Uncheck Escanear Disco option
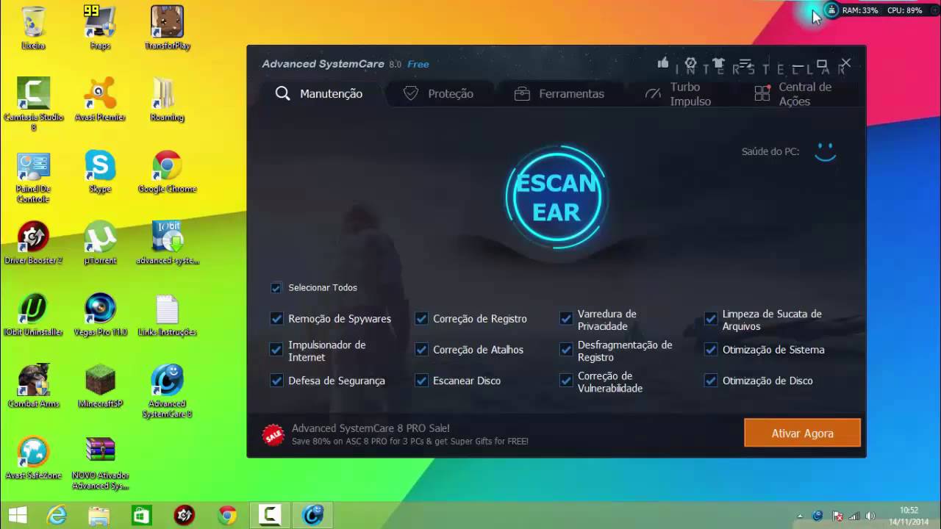941x529 pixels. pyautogui.click(x=421, y=381)
